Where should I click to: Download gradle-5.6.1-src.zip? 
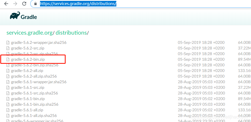[28, 87]
